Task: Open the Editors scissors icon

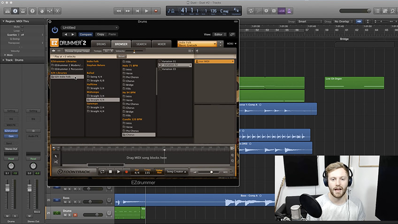Action: click(58, 11)
